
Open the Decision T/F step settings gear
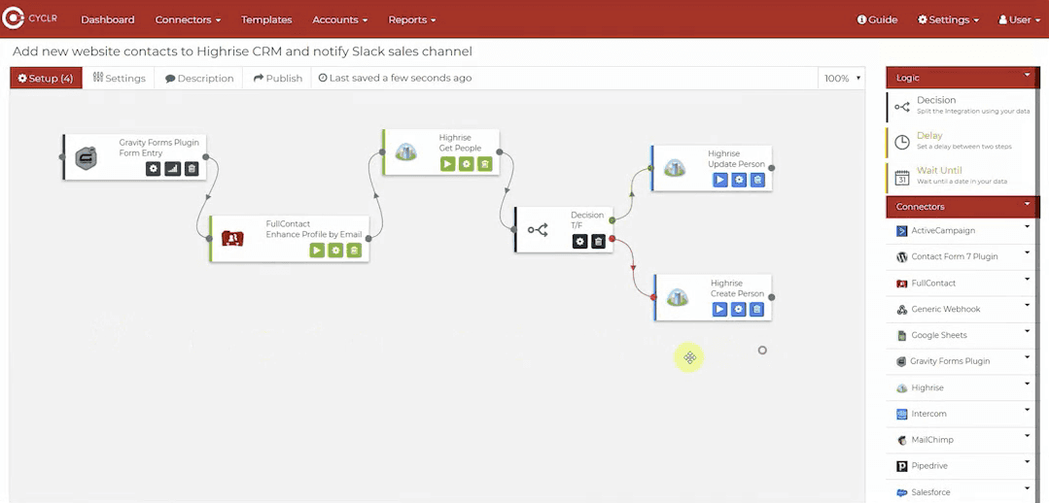579,242
